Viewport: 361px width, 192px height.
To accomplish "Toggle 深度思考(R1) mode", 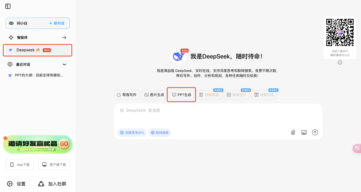I will tap(132, 133).
